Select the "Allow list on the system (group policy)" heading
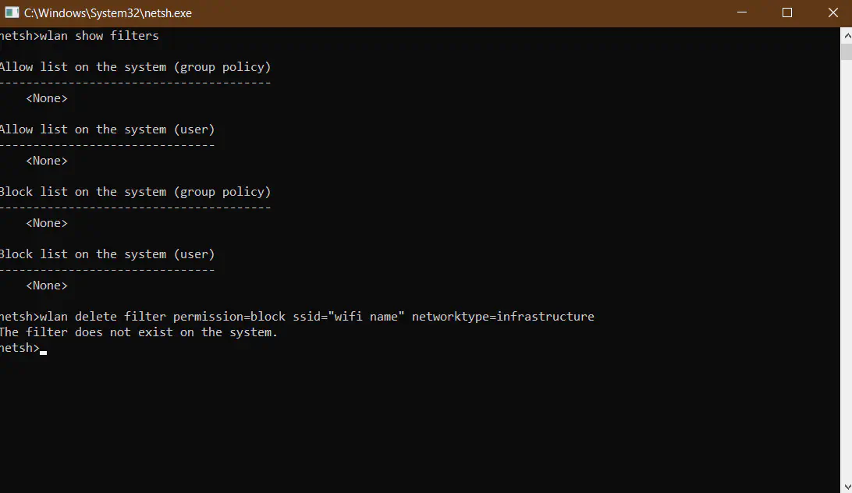This screenshot has width=852, height=493. pyautogui.click(x=134, y=67)
